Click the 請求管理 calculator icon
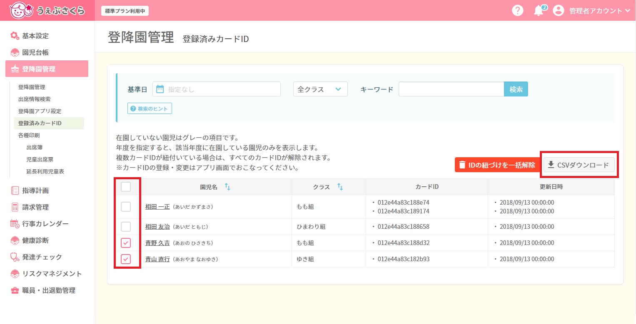 (15, 207)
